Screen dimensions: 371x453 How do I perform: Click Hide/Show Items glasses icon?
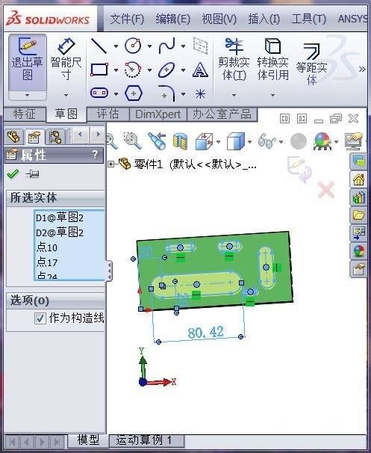tap(266, 141)
